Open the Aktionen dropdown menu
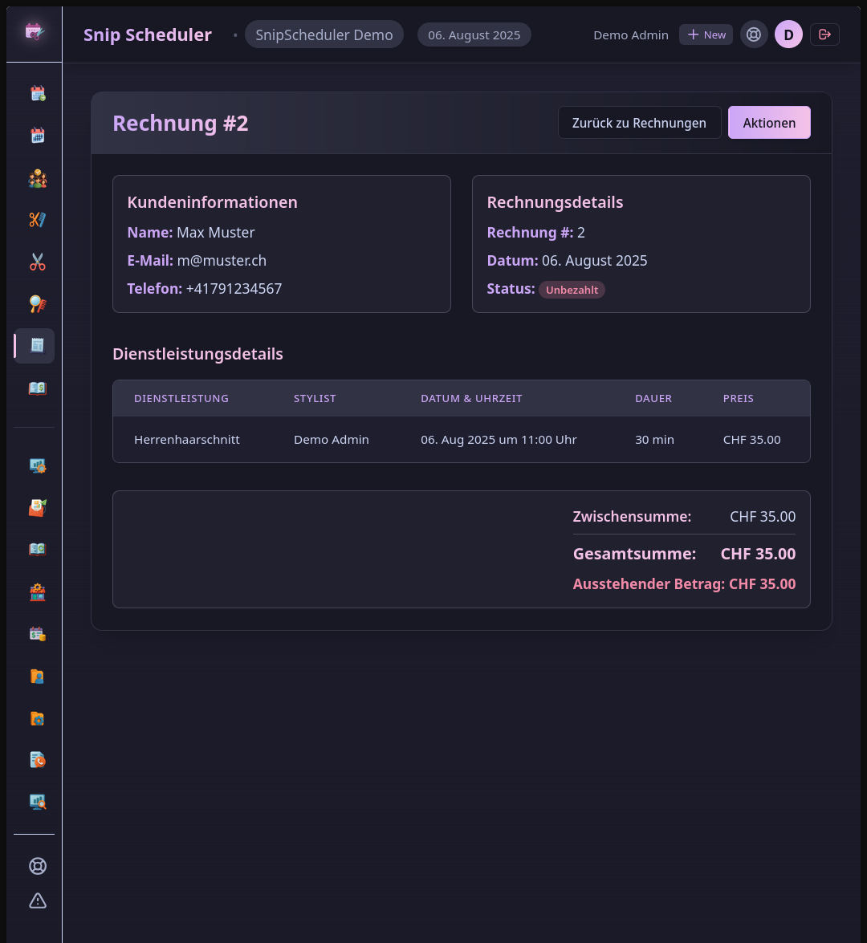Screen dimensions: 867x943 (769, 123)
